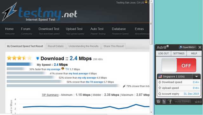
Task: Switch to Understanding the Results tab
Action: (x=83, y=46)
